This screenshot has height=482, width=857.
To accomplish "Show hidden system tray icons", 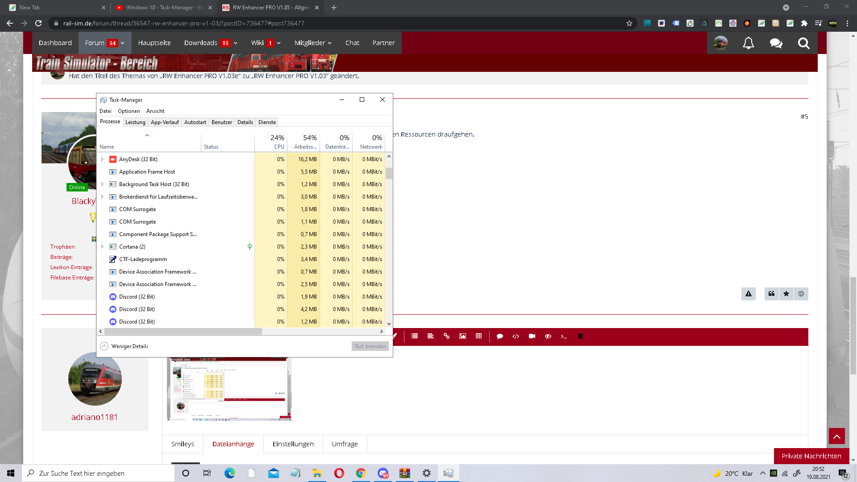I will click(x=763, y=474).
